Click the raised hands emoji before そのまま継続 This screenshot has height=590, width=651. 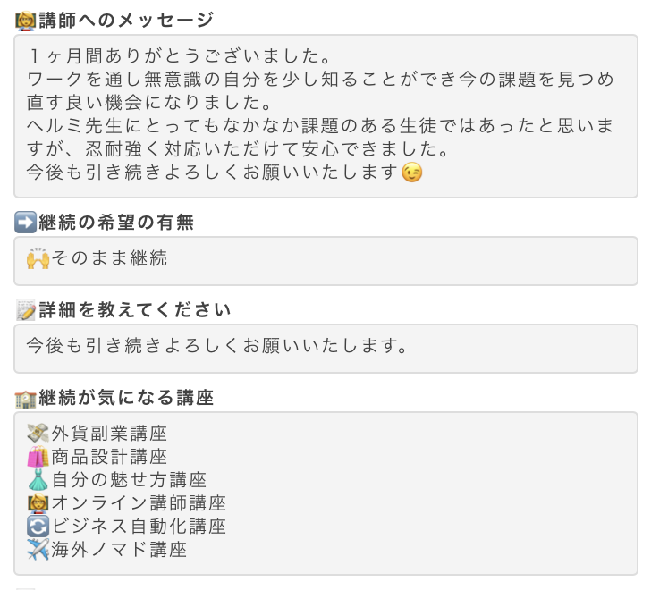[38, 259]
